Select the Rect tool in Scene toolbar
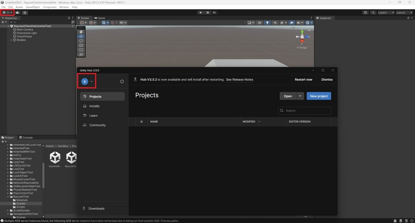415x223 pixels. [x=81, y=50]
